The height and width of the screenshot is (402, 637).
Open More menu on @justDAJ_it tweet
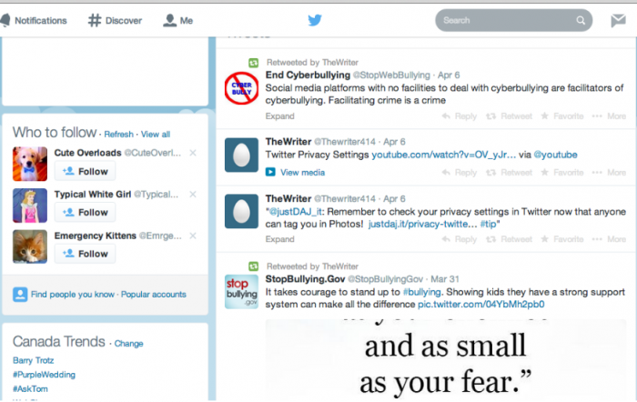[609, 239]
